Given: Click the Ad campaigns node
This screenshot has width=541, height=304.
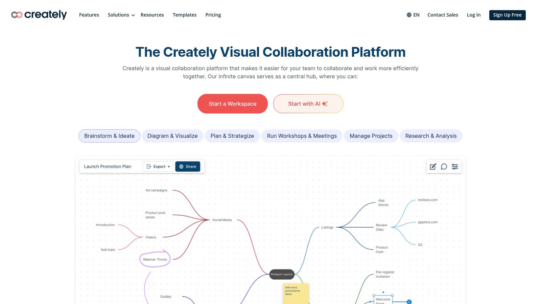Looking at the screenshot, I should pos(156,190).
